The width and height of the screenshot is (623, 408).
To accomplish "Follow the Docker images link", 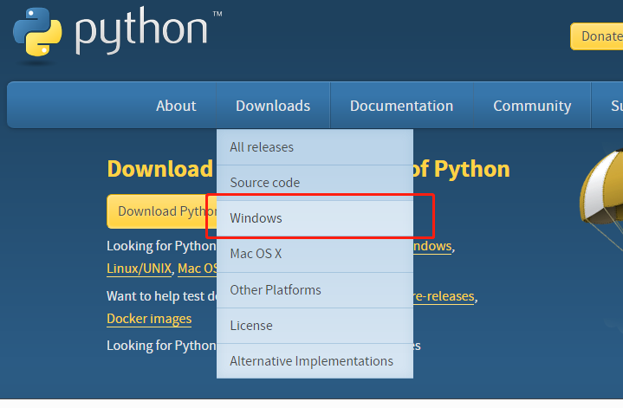I will pyautogui.click(x=149, y=319).
